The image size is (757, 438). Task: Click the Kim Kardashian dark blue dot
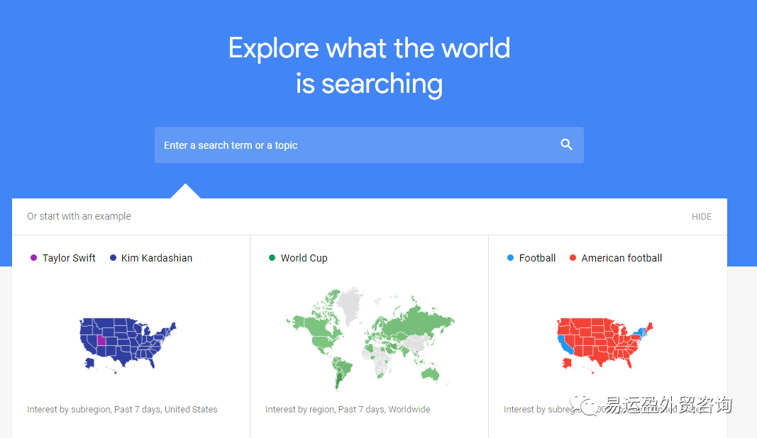click(113, 257)
